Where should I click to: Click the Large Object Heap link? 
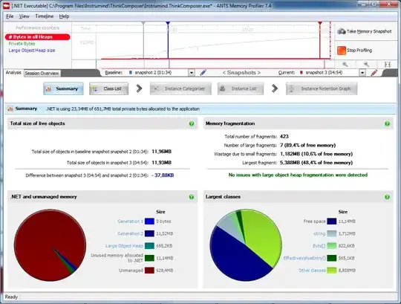point(124,246)
